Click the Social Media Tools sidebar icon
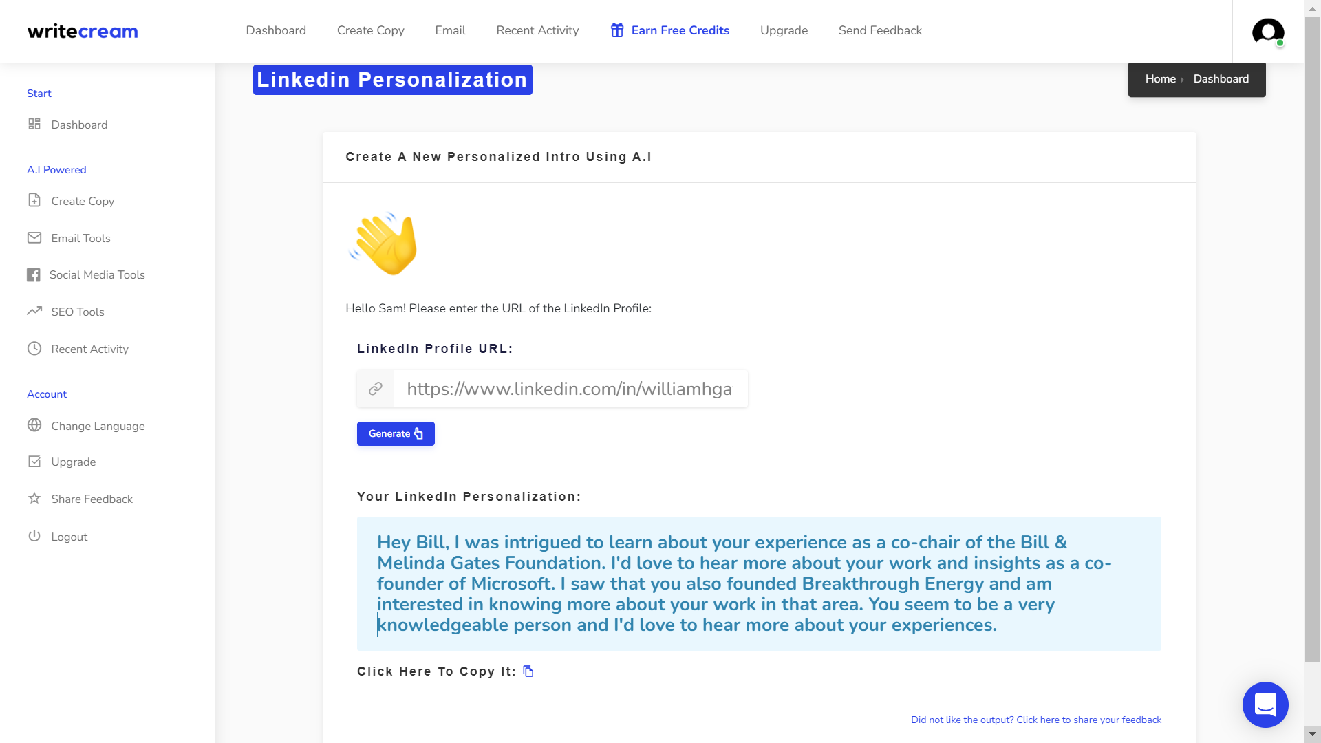Screen dimensions: 1321x743 coord(34,275)
